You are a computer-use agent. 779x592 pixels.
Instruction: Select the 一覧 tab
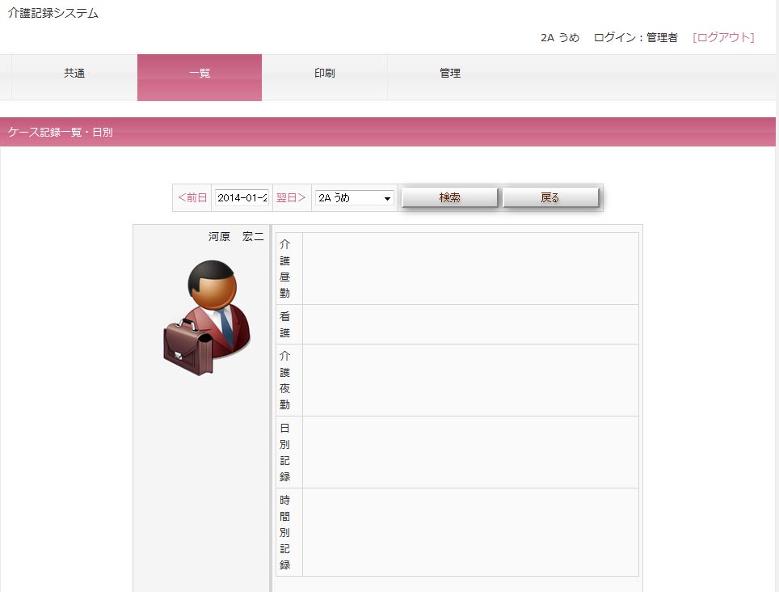[x=200, y=74]
